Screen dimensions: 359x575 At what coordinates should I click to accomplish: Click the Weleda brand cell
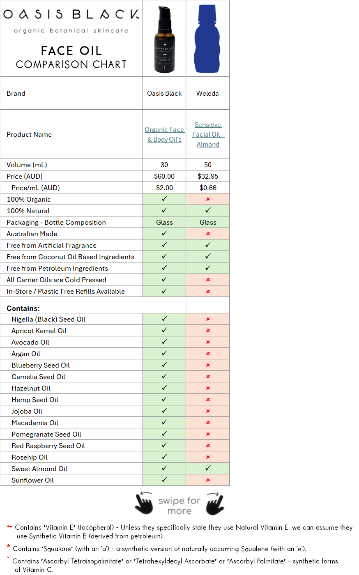coord(208,93)
